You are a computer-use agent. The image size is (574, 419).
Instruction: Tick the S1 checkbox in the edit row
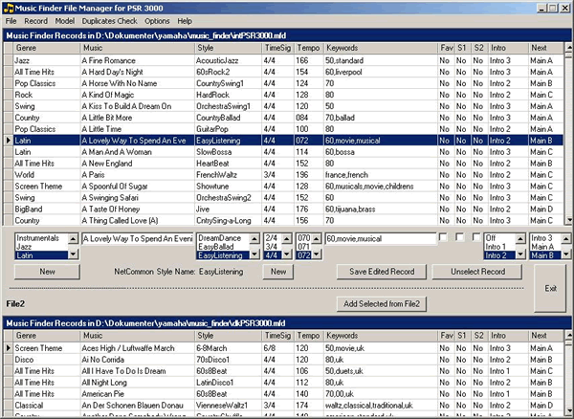coord(459,237)
